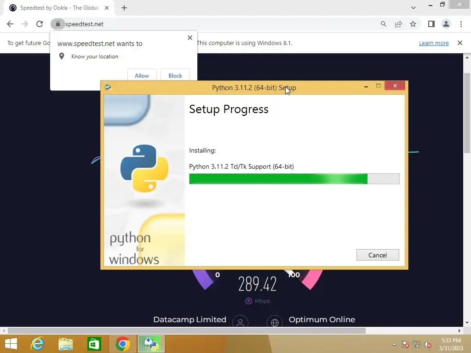Close the Python Setup window
Viewport: 471px width, 353px height.
pos(395,86)
